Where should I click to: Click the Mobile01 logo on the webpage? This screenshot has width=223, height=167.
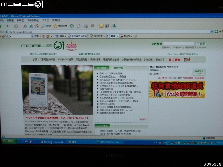coord(43,46)
